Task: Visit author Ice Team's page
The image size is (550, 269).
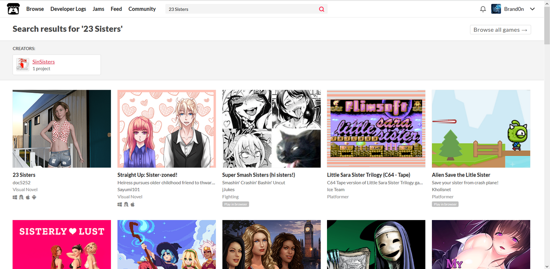Action: tap(336, 190)
